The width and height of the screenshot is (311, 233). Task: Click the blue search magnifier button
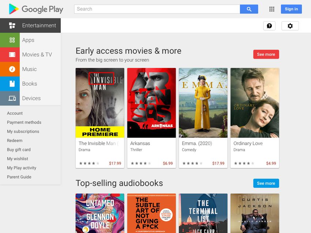coord(249,9)
